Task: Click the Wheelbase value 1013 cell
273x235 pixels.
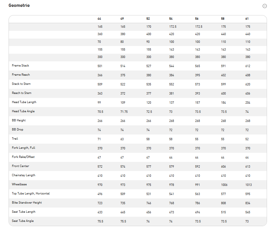Action: pyautogui.click(x=248, y=185)
